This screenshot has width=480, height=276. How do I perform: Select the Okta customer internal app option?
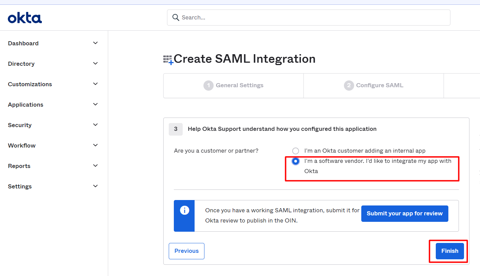point(296,151)
